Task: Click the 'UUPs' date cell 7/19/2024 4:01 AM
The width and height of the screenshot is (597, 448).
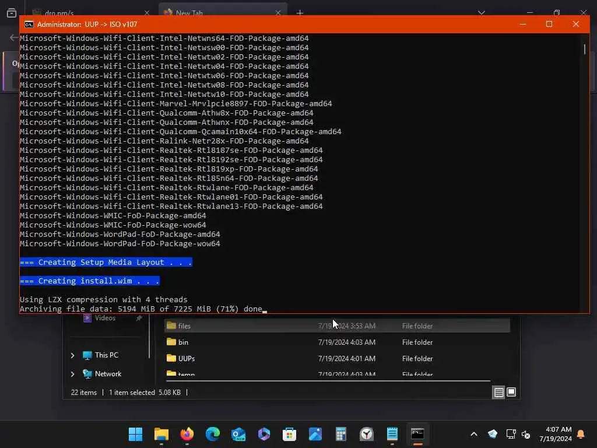Action: pos(347,359)
